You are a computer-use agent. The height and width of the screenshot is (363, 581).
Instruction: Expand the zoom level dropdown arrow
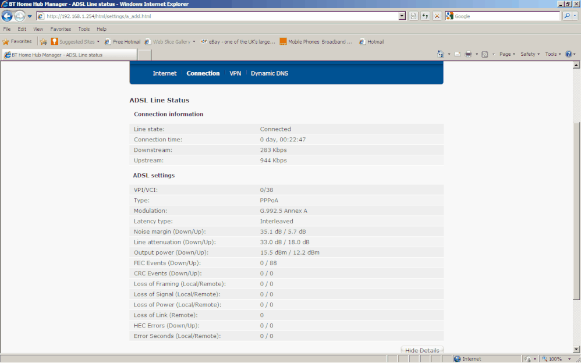pos(569,359)
